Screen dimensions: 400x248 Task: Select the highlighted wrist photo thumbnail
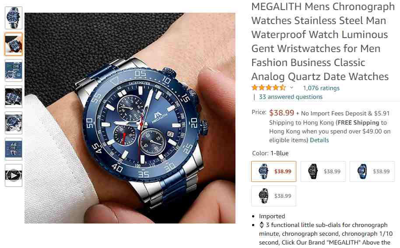(x=14, y=44)
